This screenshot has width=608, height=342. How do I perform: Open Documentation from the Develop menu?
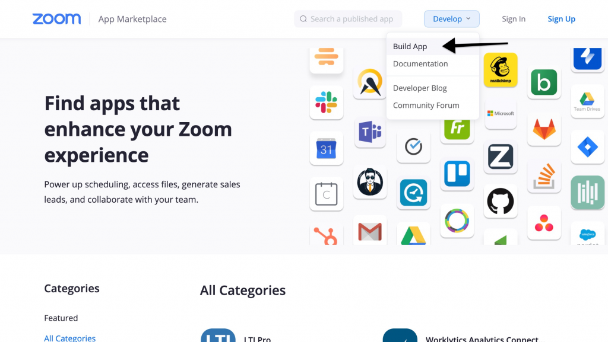point(420,64)
